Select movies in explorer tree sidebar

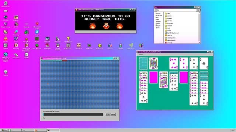pos(158,13)
